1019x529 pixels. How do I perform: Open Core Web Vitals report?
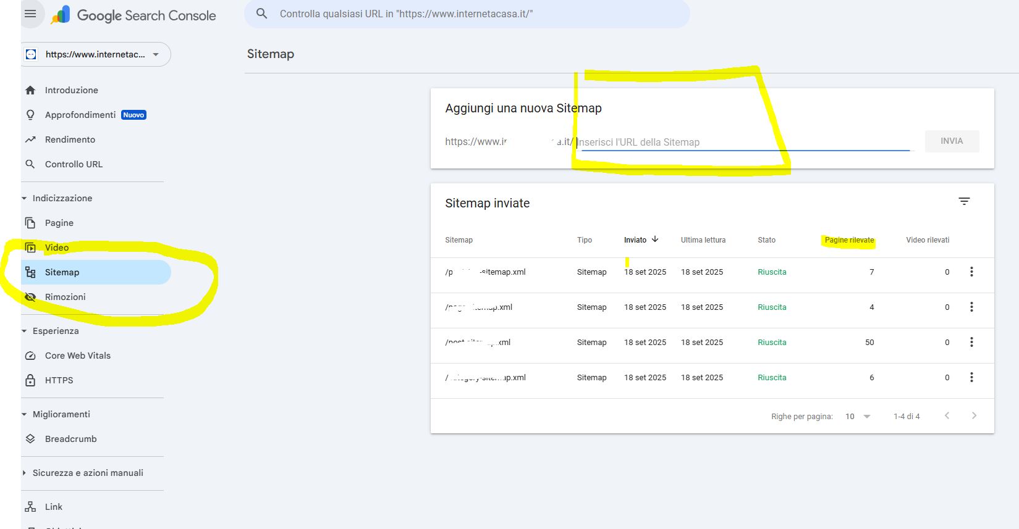pos(78,356)
